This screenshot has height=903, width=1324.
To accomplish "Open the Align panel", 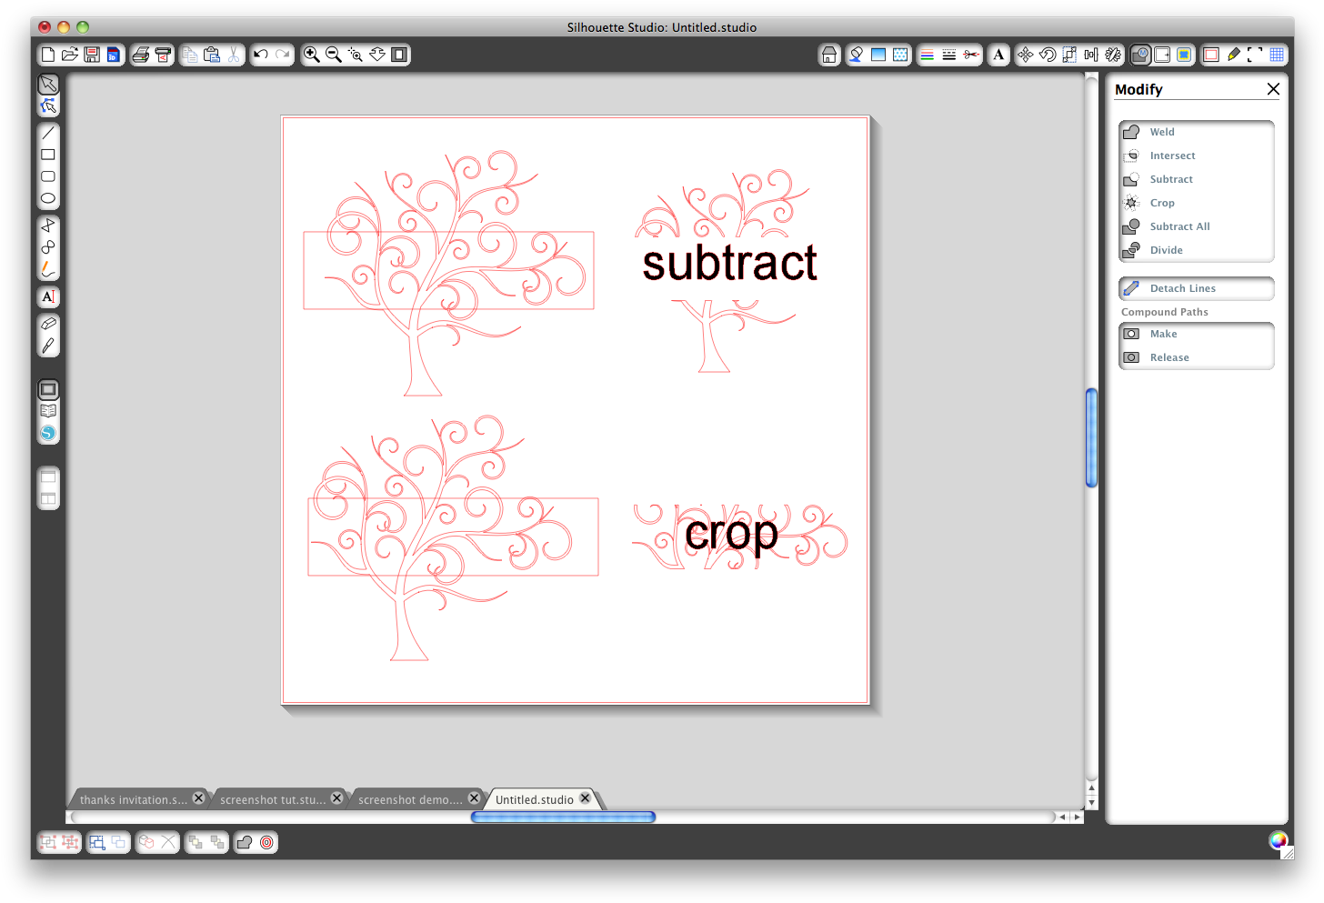I will coord(1091,55).
